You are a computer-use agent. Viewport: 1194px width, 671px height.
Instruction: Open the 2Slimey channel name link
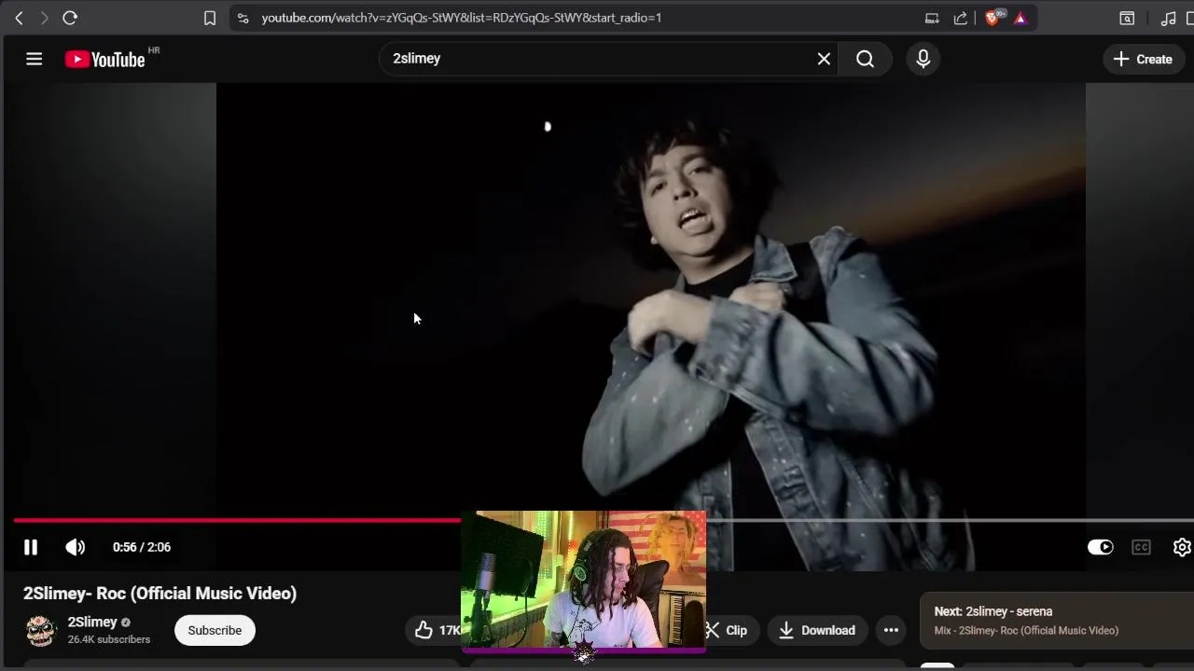click(x=92, y=622)
